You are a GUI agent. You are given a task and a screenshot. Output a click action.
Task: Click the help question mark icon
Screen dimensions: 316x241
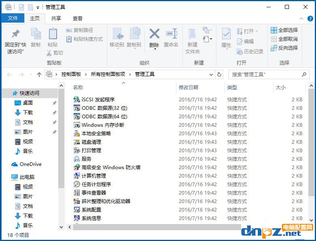pos(310,19)
